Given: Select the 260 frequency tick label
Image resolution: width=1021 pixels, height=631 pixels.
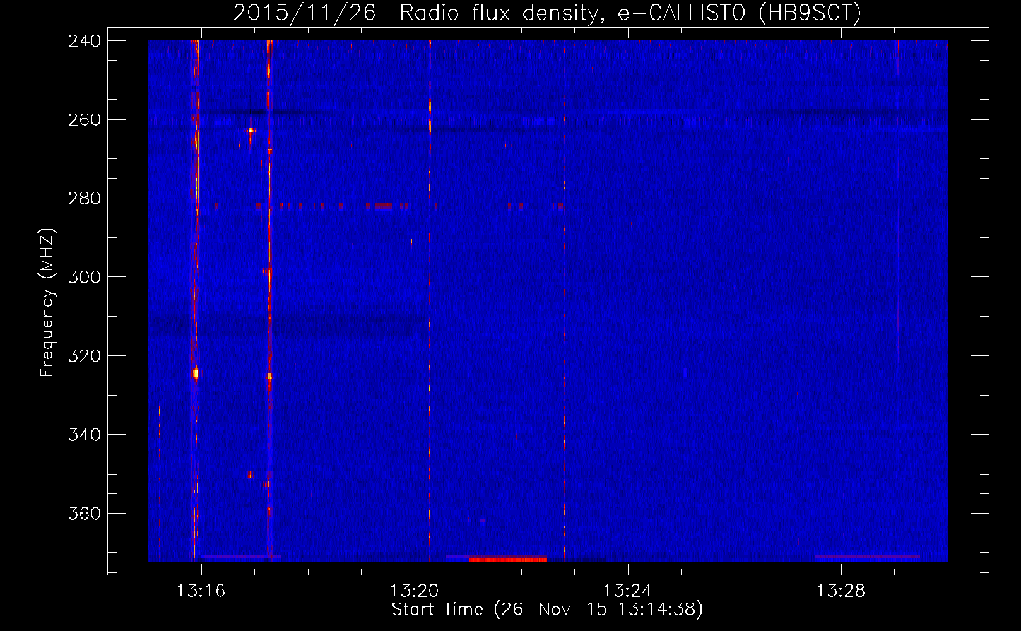Looking at the screenshot, I should point(85,120).
